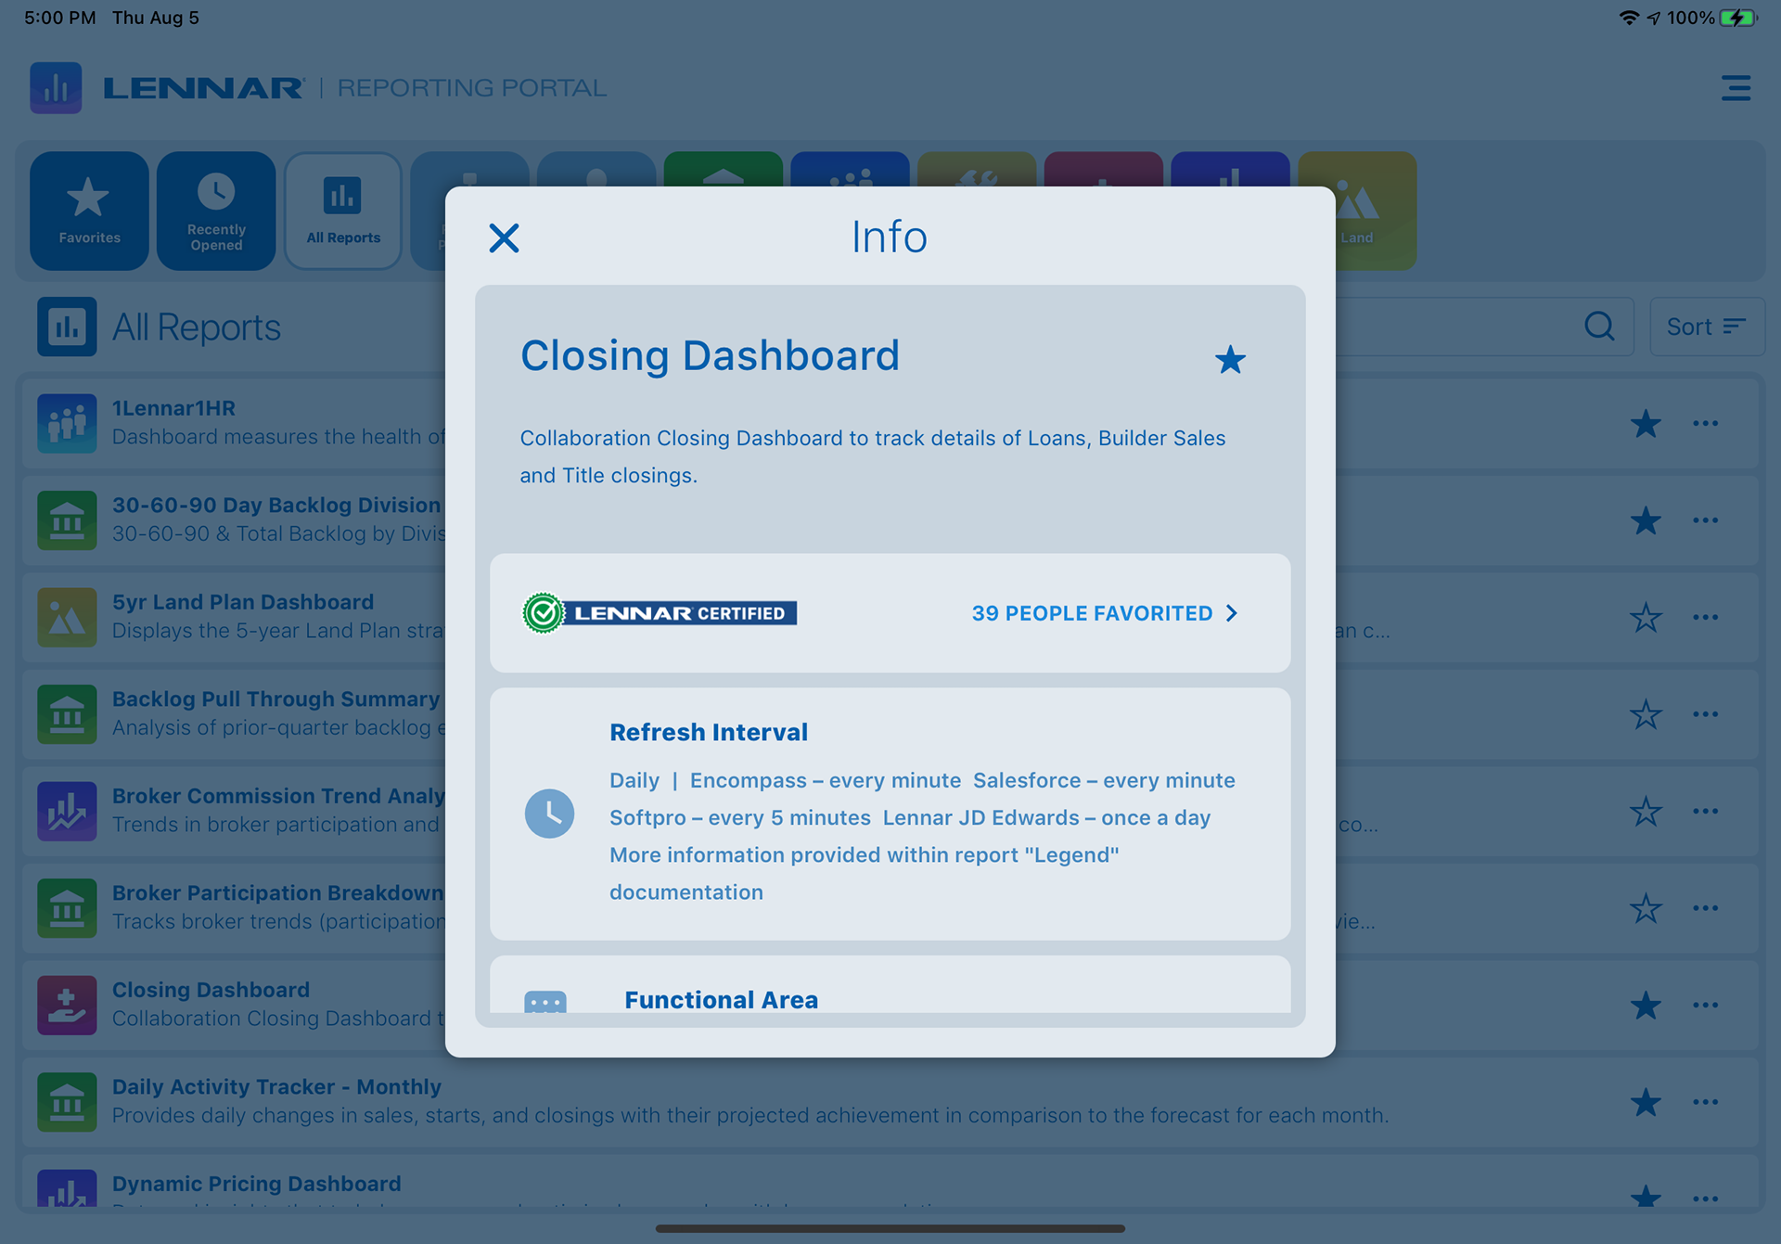Open more options for Broker Commission Trend Analysis

point(1705,811)
